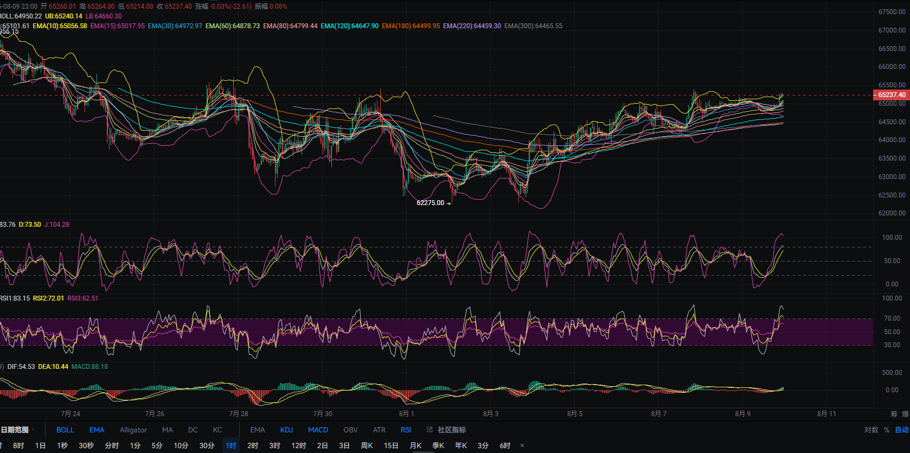910x453 pixels.
Task: Select the 15日 timeframe
Action: pyautogui.click(x=391, y=445)
